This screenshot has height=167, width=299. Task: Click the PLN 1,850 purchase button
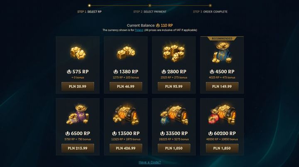pos(222,148)
